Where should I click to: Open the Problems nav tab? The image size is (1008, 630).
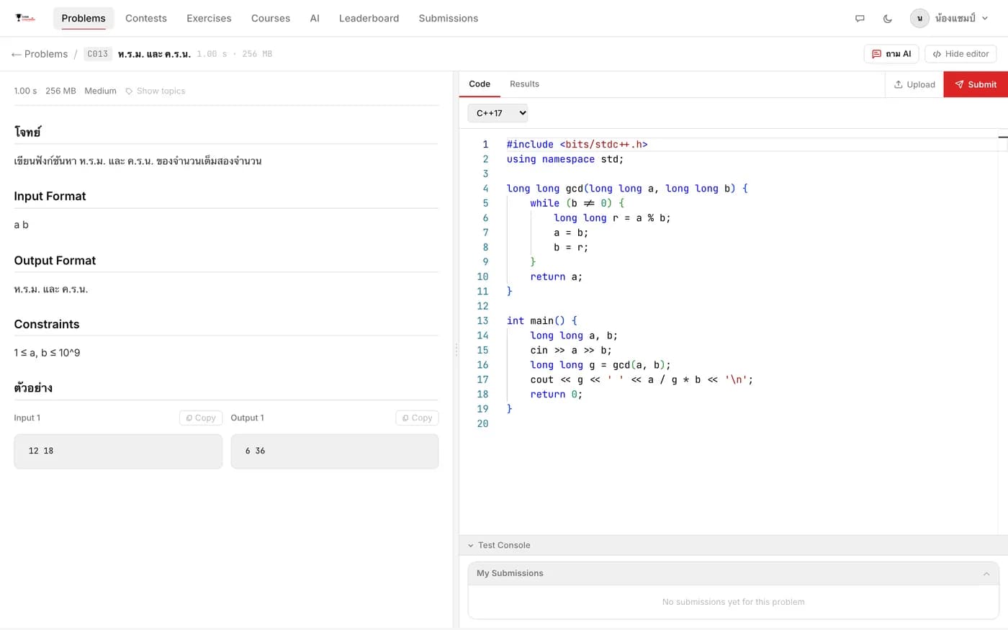click(x=84, y=18)
